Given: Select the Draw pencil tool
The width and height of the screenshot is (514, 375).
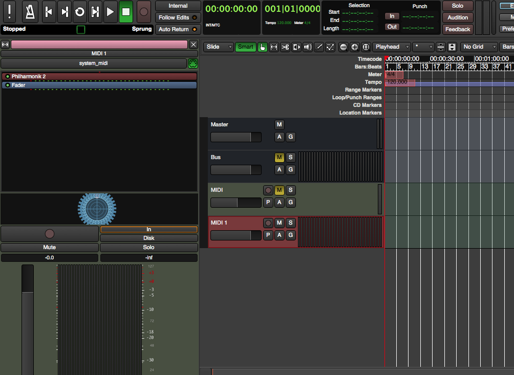Looking at the screenshot, I should [x=319, y=47].
